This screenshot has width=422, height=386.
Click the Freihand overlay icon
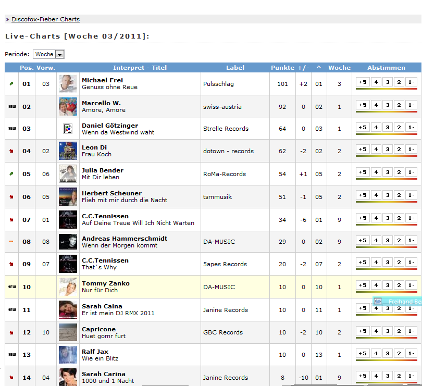pyautogui.click(x=379, y=302)
